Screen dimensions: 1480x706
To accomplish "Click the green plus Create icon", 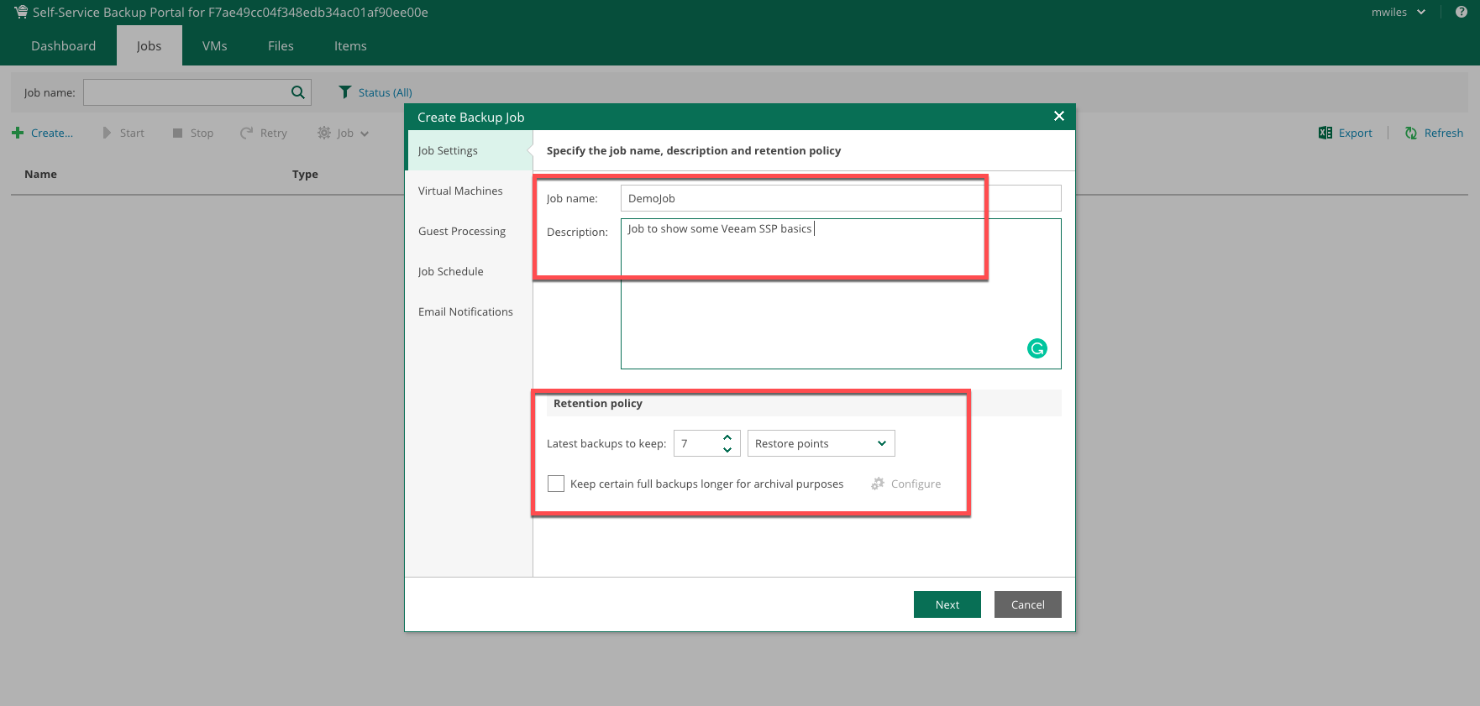I will [18, 133].
